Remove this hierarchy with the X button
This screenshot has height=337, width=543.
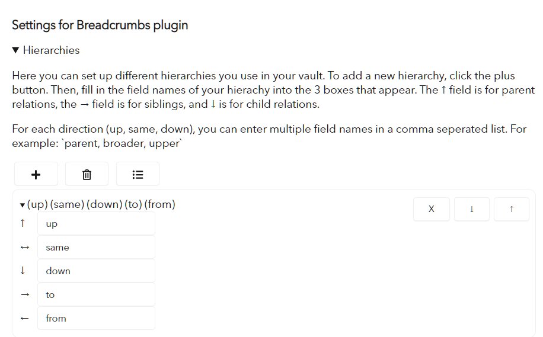431,209
